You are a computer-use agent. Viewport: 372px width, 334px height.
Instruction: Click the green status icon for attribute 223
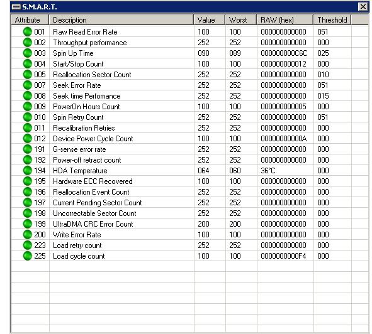point(28,245)
